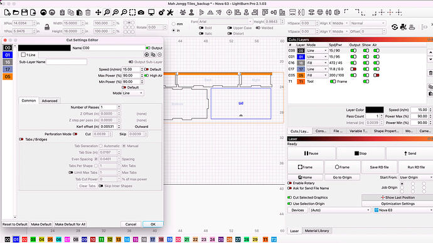Screen dimensions: 433x243
Task: Delete the selection with the trash icon
Action: point(88,13)
